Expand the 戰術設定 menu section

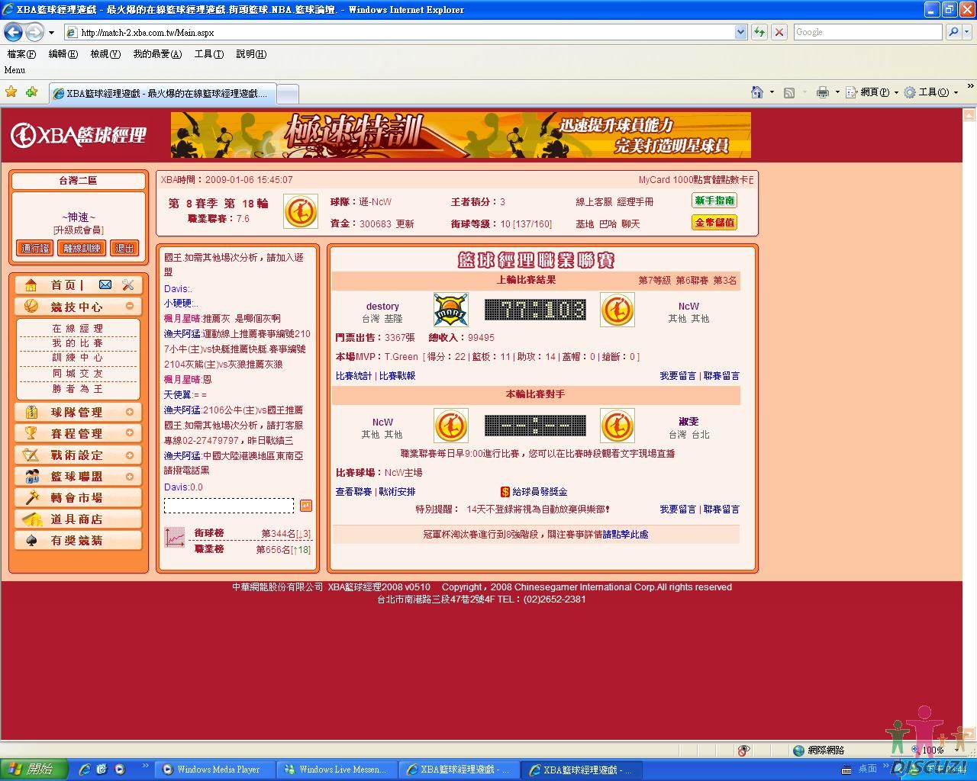pos(130,455)
